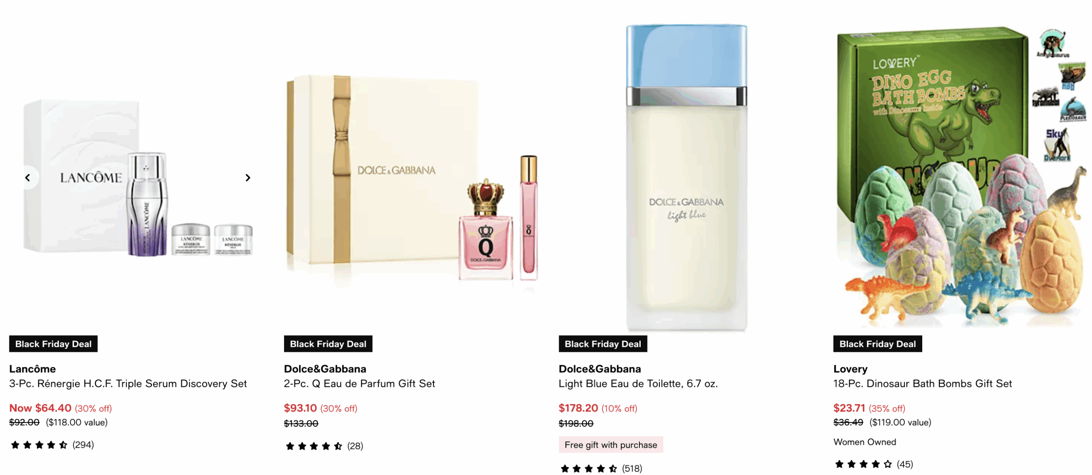Open 3-Pc. Rénergie H.C.F. Triple Serum link
Image resolution: width=1092 pixels, height=475 pixels.
point(128,383)
